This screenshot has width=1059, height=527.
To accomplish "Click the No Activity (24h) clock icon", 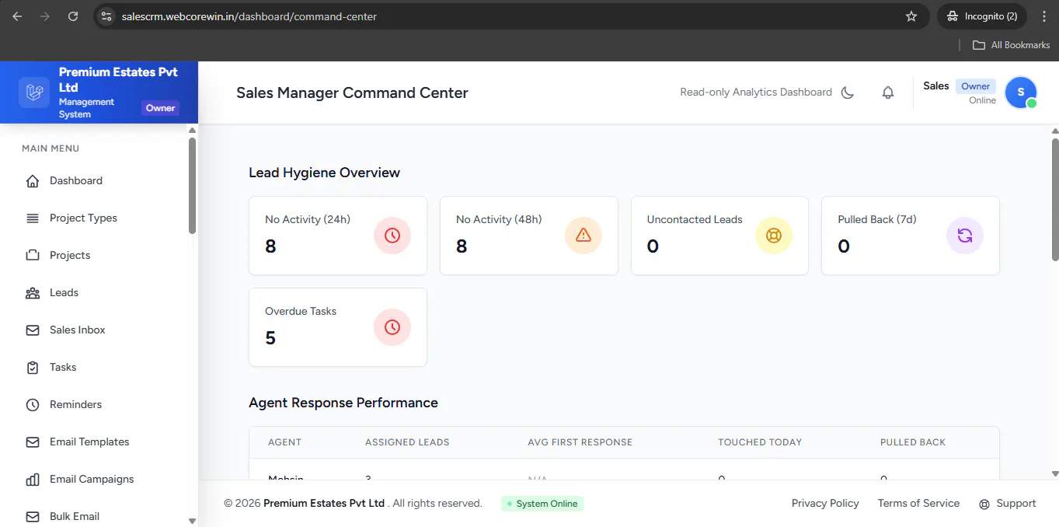I will [392, 235].
